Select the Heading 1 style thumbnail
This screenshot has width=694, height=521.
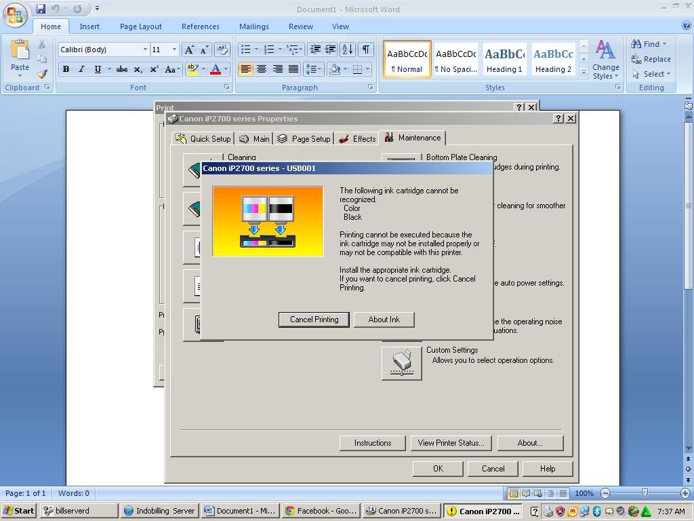click(504, 60)
